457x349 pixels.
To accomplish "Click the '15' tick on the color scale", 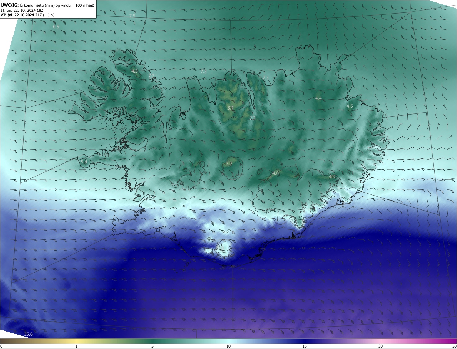I will 305,346.
